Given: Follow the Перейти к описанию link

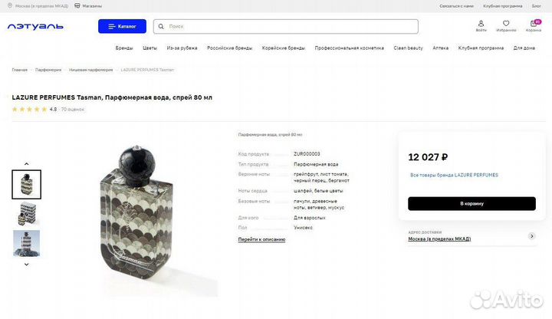Looking at the screenshot, I should (261, 239).
